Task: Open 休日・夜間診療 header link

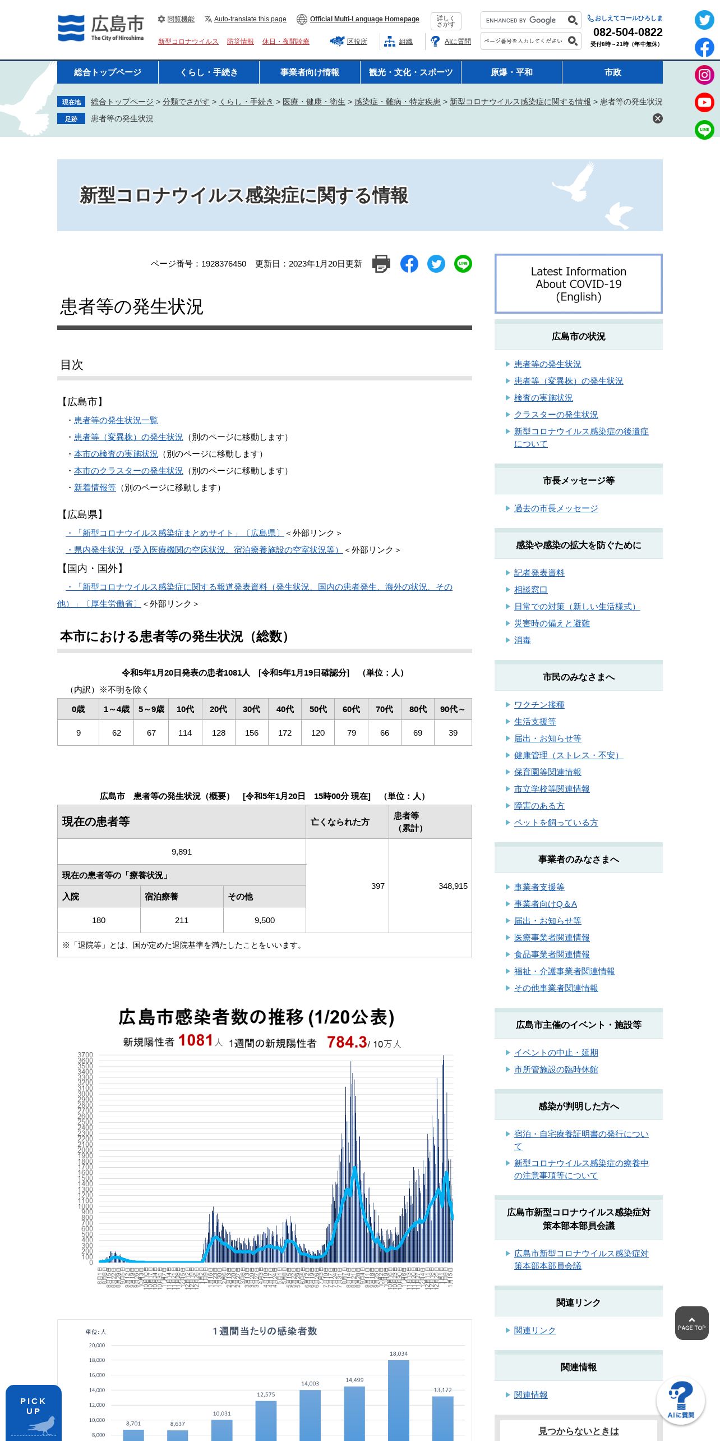Action: (286, 42)
